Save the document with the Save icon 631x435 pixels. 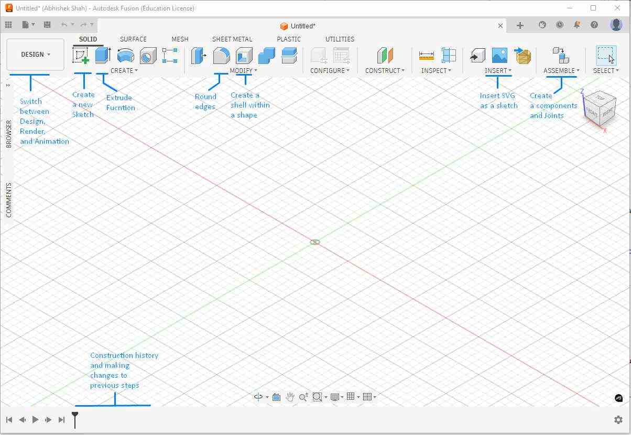point(47,25)
